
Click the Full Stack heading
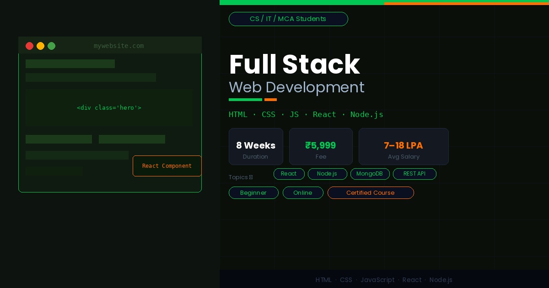click(x=294, y=64)
